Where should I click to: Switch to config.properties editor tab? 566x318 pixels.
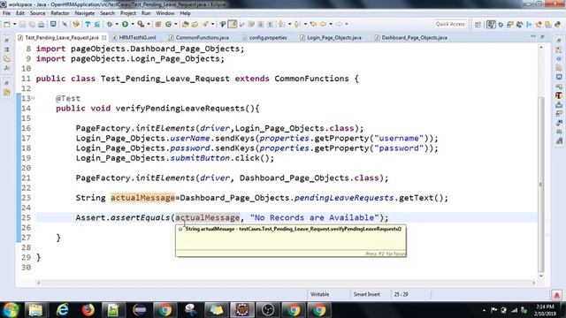(x=264, y=37)
